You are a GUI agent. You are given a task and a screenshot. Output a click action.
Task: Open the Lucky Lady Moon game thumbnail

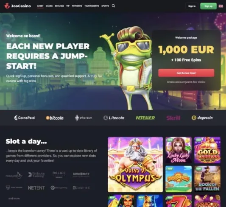coord(179,150)
